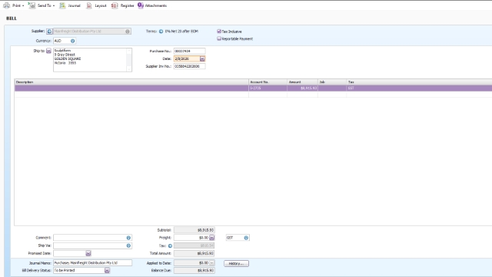Click the Currency AUD selection icon
Viewport: 492px width, 277px height.
click(x=72, y=41)
